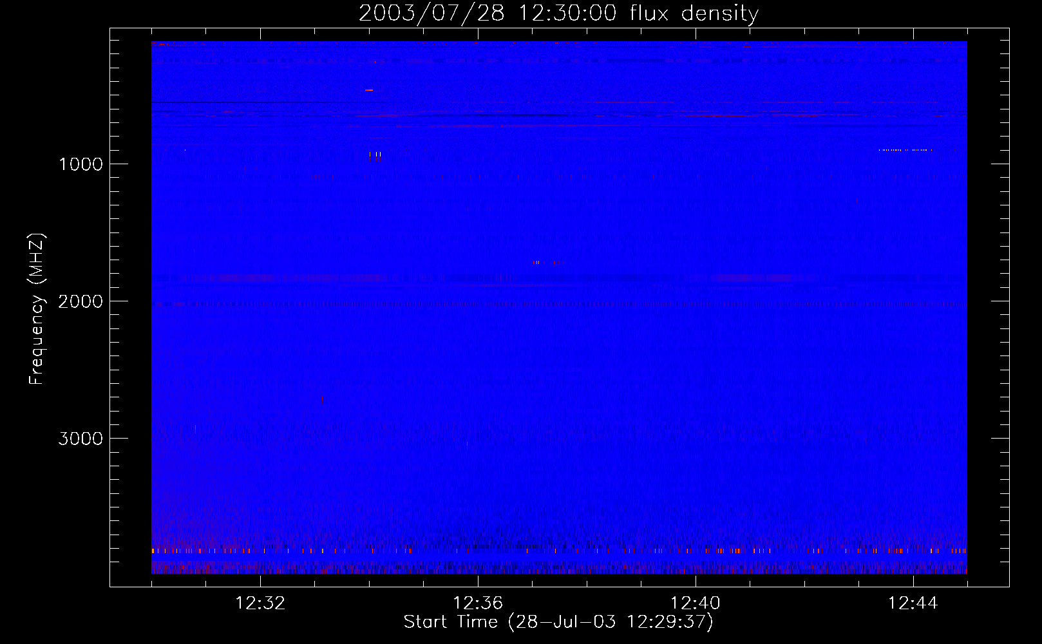Viewport: 1042px width, 644px height.
Task: Click the '12:36' time axis label
Action: [x=478, y=603]
